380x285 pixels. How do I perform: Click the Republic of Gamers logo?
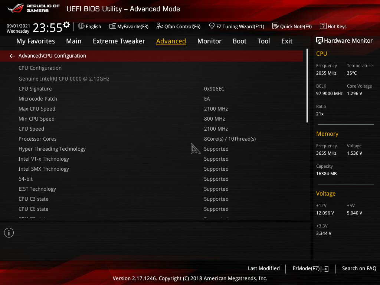[33, 8]
